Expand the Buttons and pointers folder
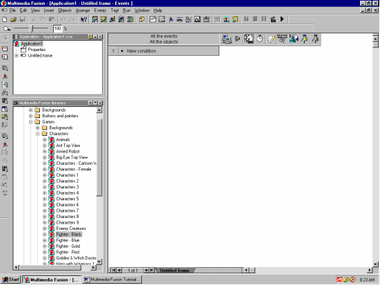380x285 pixels. pos(31,116)
